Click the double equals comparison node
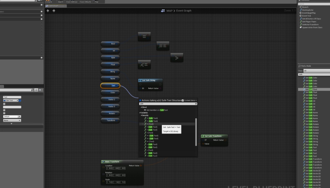The height and width of the screenshot is (188, 330). [163, 46]
